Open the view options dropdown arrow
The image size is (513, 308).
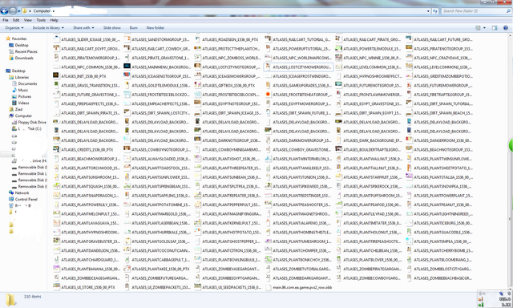[x=484, y=28]
